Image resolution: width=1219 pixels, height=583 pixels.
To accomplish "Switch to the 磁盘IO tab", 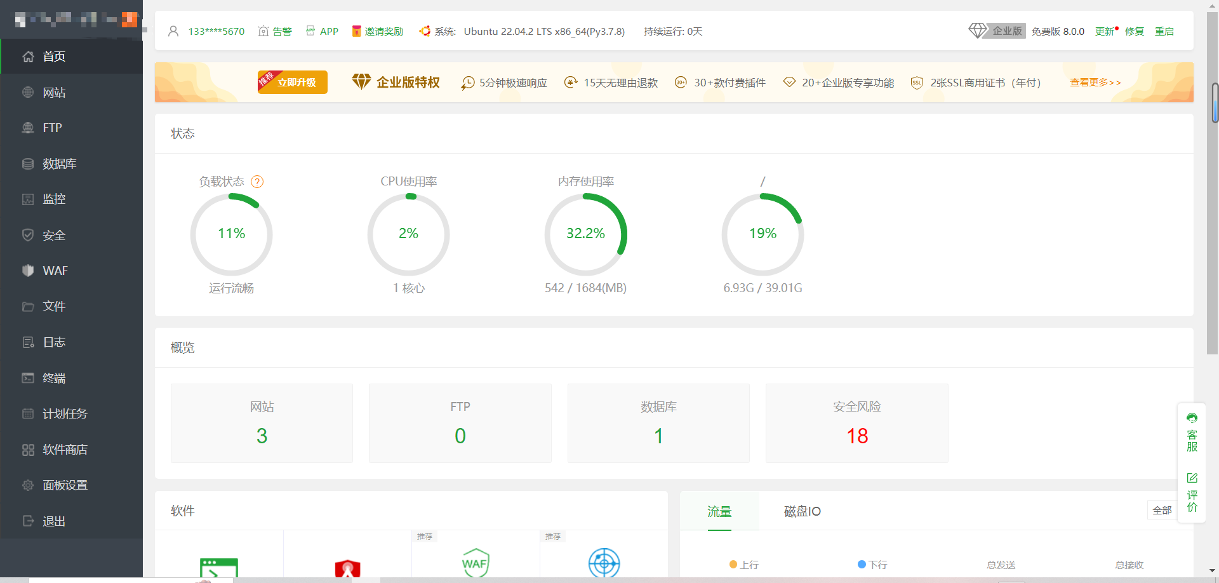I will click(x=802, y=511).
